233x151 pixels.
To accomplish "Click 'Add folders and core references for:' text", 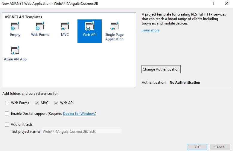I will 31,94.
